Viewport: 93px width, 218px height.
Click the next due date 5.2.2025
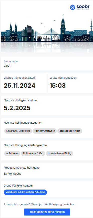pyautogui.click(x=17, y=108)
